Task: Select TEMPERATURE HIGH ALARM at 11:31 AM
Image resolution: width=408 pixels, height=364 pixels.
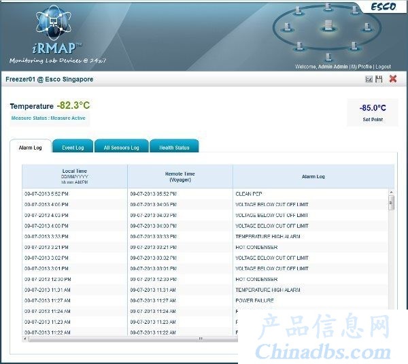Action: click(x=268, y=290)
